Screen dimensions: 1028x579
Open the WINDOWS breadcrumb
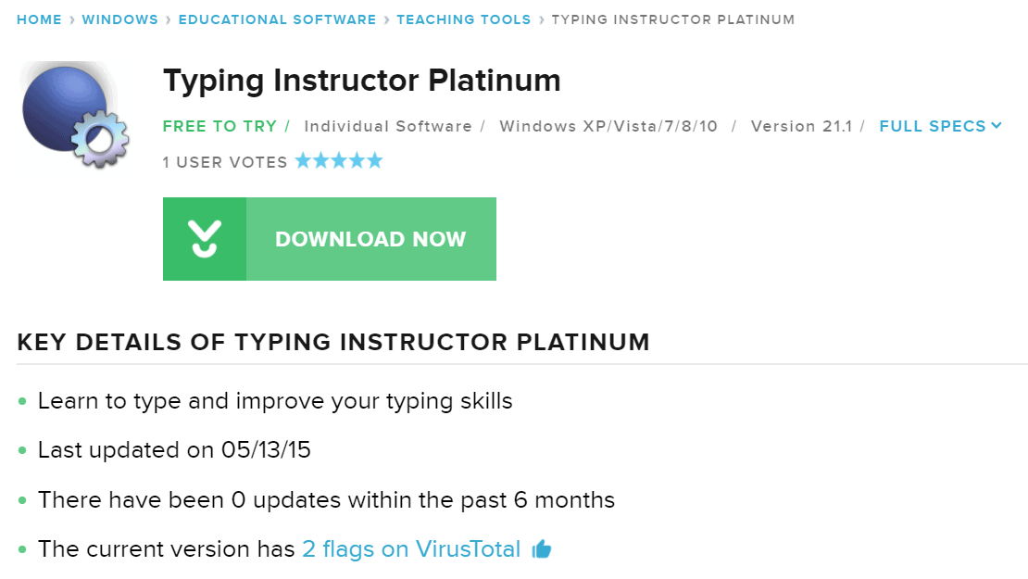120,19
